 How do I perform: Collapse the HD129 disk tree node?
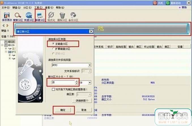click(2, 45)
